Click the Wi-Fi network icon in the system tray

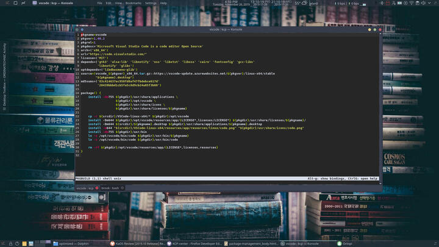(x=412, y=3)
